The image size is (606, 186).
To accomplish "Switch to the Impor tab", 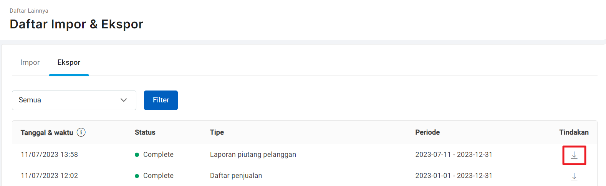I will coord(30,63).
